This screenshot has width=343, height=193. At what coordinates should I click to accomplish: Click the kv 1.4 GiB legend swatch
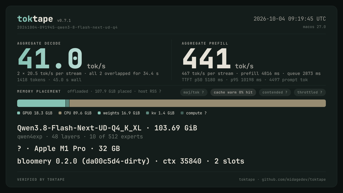(147, 113)
